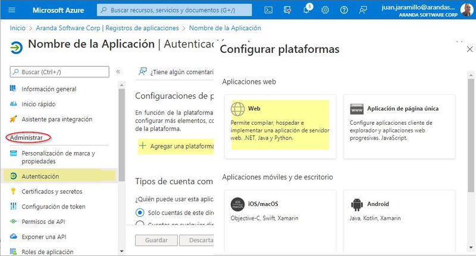Screen dimensions: 476x256
Task: Open the Azure hamburger menu
Action: tap(12, 10)
